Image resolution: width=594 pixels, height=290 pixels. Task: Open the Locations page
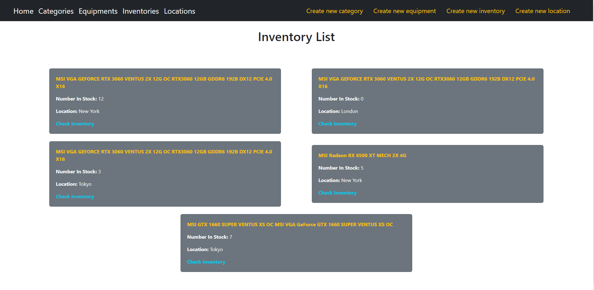(x=179, y=11)
